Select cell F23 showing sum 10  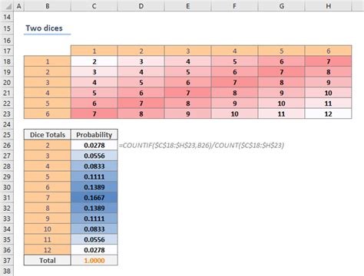235,113
